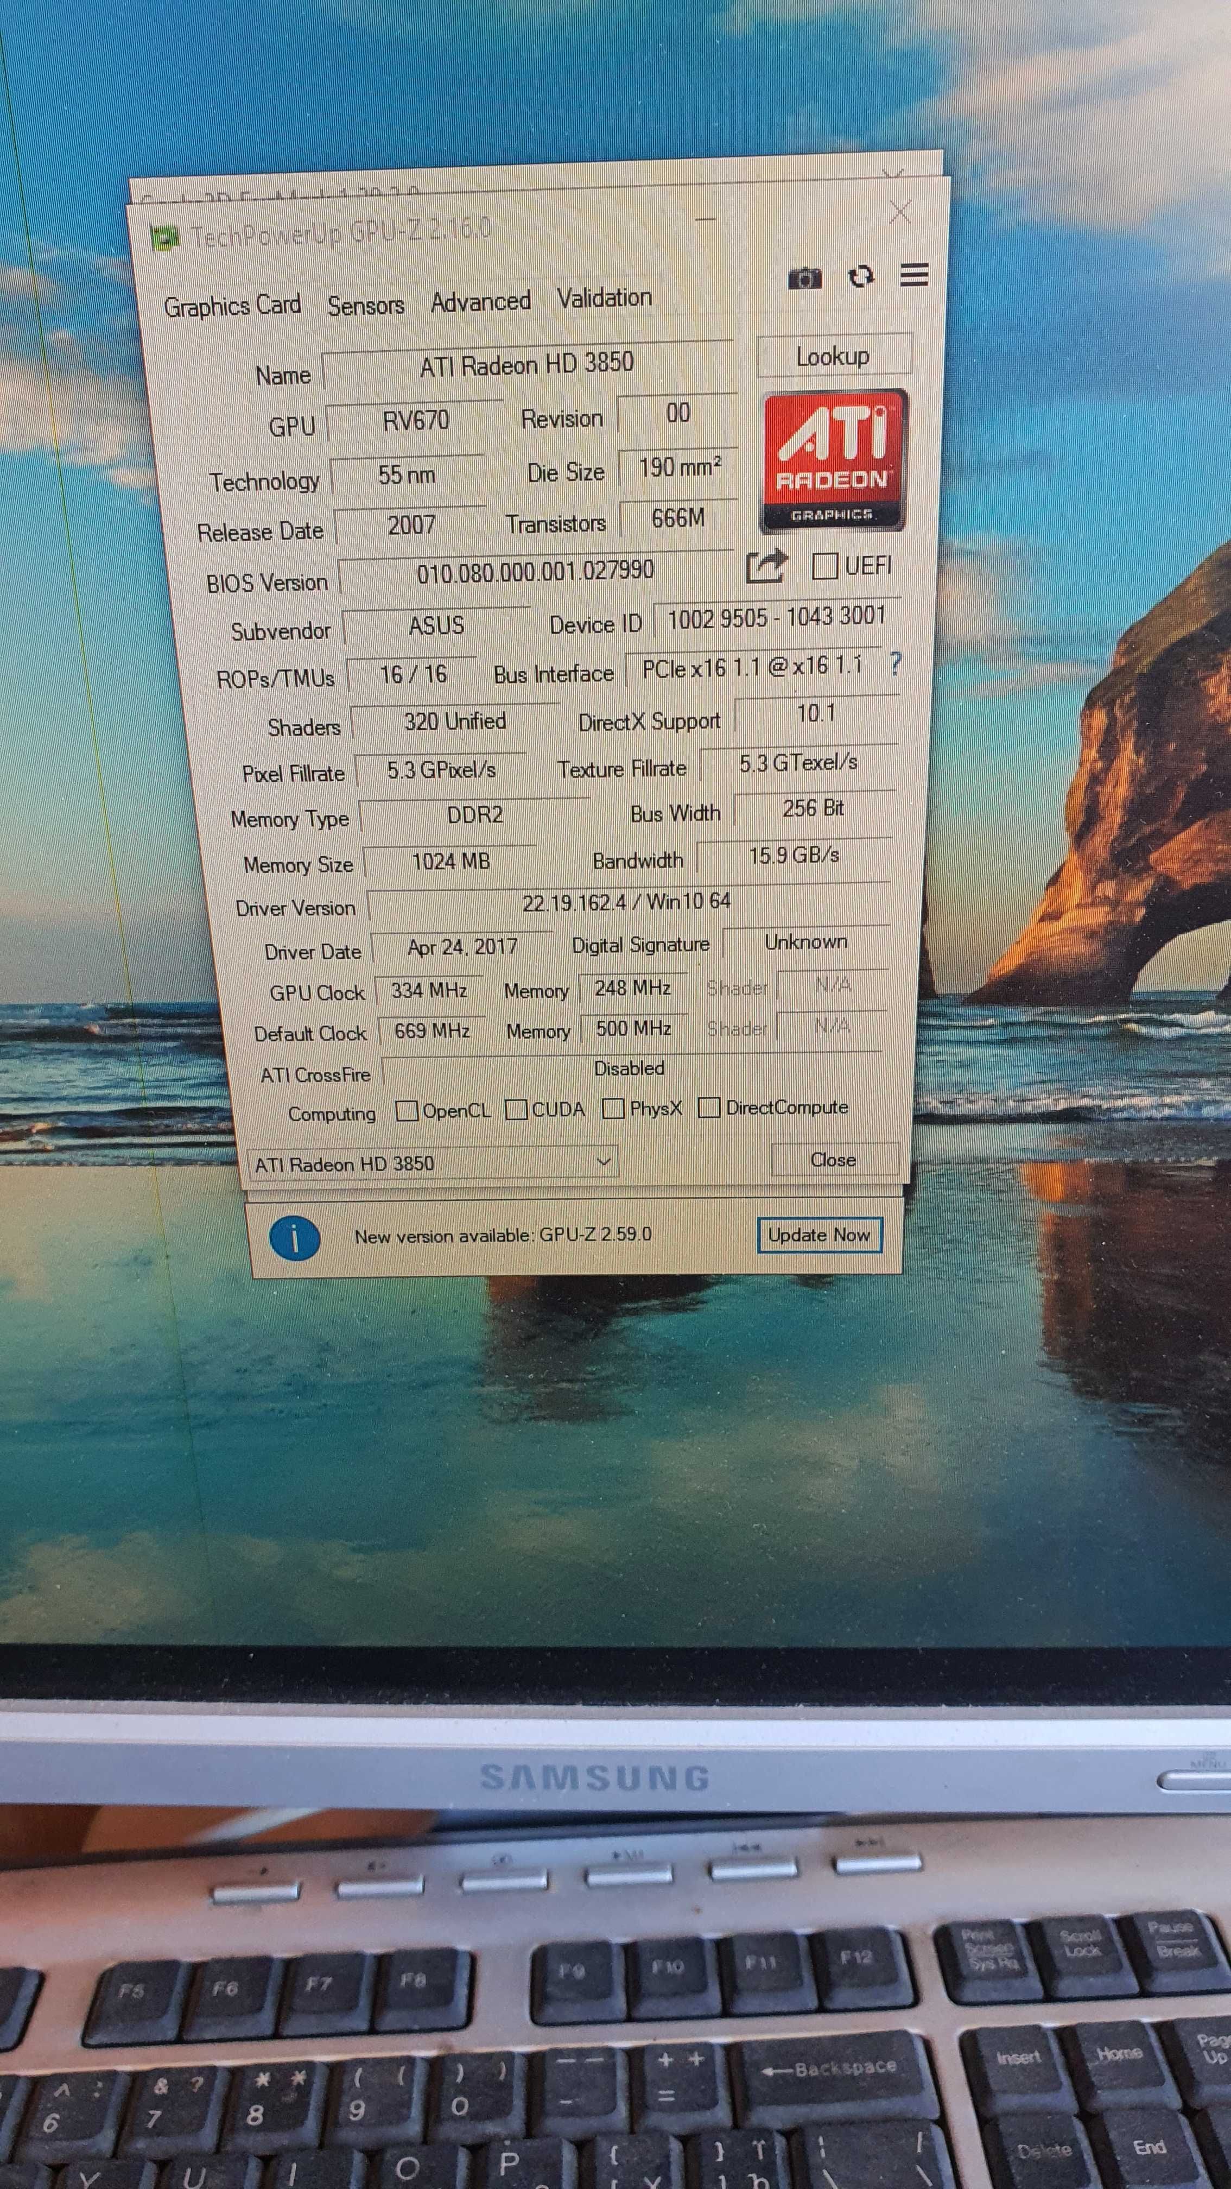Viewport: 1231px width, 2189px height.
Task: Open the ATI Radeon HD 3850 GPU dropdown
Action: click(x=433, y=1162)
